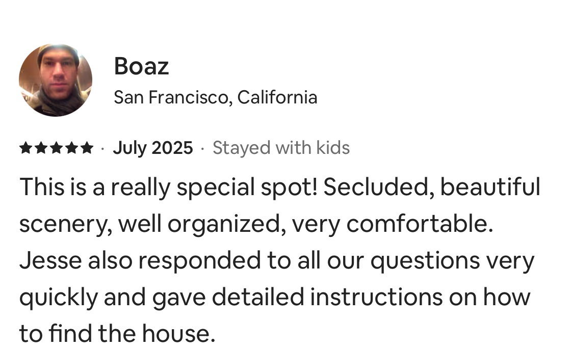Click the word beautiful in the review
The width and height of the screenshot is (572, 348).
click(x=489, y=187)
